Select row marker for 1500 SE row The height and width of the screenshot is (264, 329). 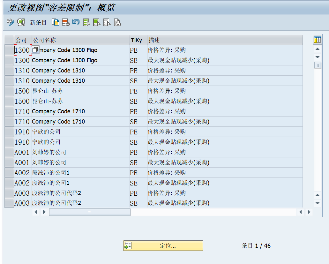[9, 101]
